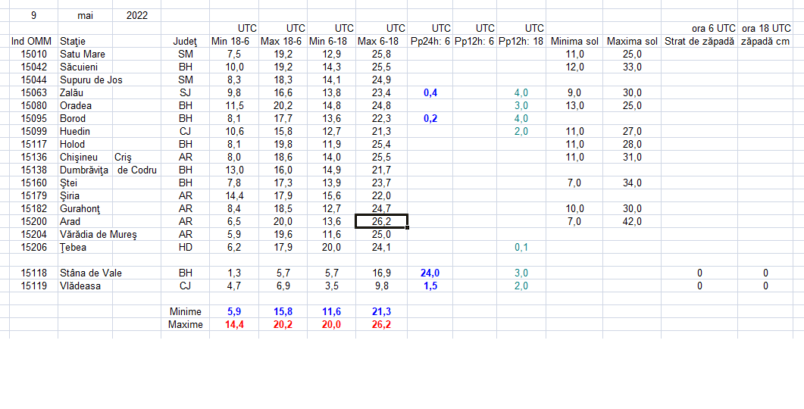Select the Maxima sol header
The height and width of the screenshot is (409, 804).
[632, 41]
